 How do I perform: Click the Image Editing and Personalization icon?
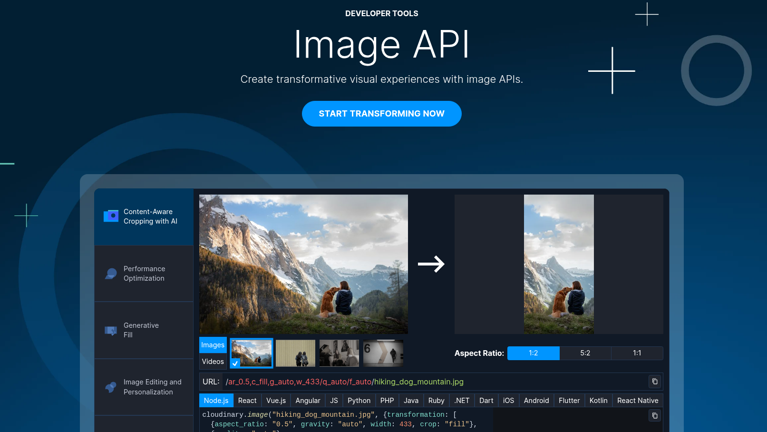pos(111,387)
